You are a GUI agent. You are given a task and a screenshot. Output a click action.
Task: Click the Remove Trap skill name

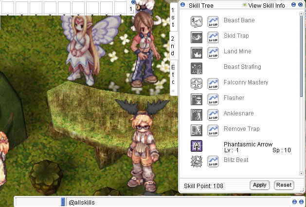[242, 129]
